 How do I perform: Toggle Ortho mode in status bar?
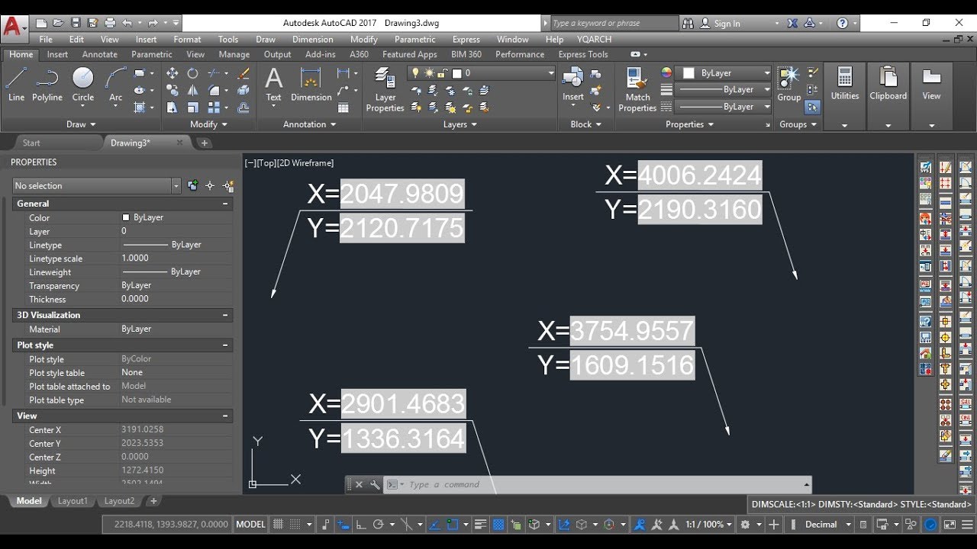tap(361, 525)
